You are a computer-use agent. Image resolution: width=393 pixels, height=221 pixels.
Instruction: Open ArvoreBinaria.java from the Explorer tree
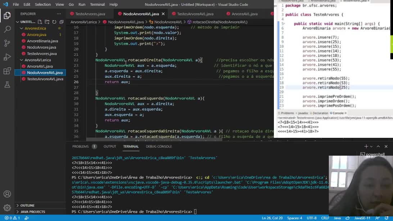click(x=42, y=41)
